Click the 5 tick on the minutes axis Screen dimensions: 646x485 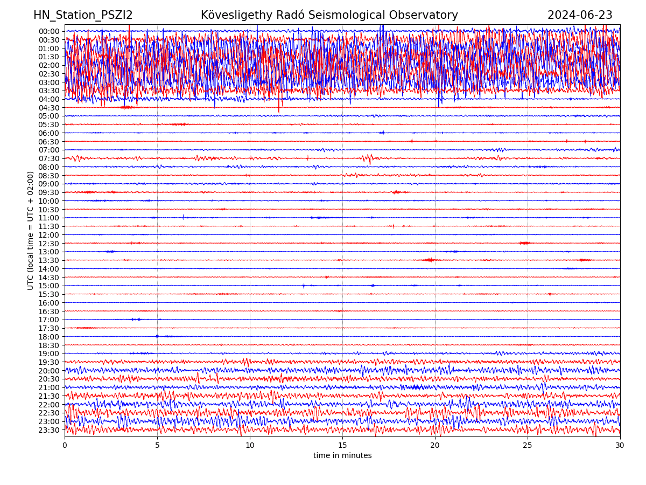click(157, 445)
